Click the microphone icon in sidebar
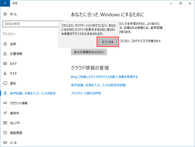Image resolution: width=195 pixels, height=147 pixels. [5, 73]
